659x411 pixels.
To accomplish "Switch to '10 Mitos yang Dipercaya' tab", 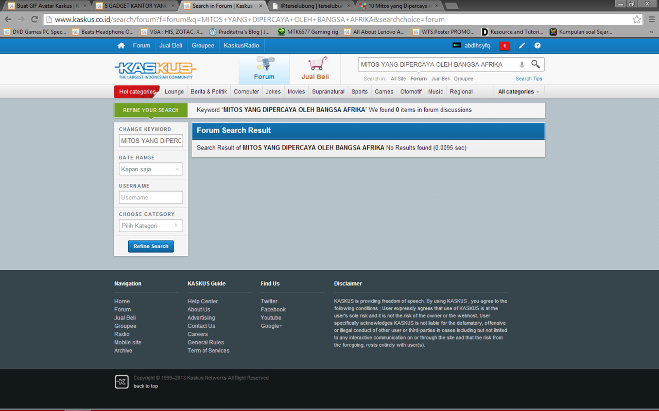I will (x=399, y=6).
